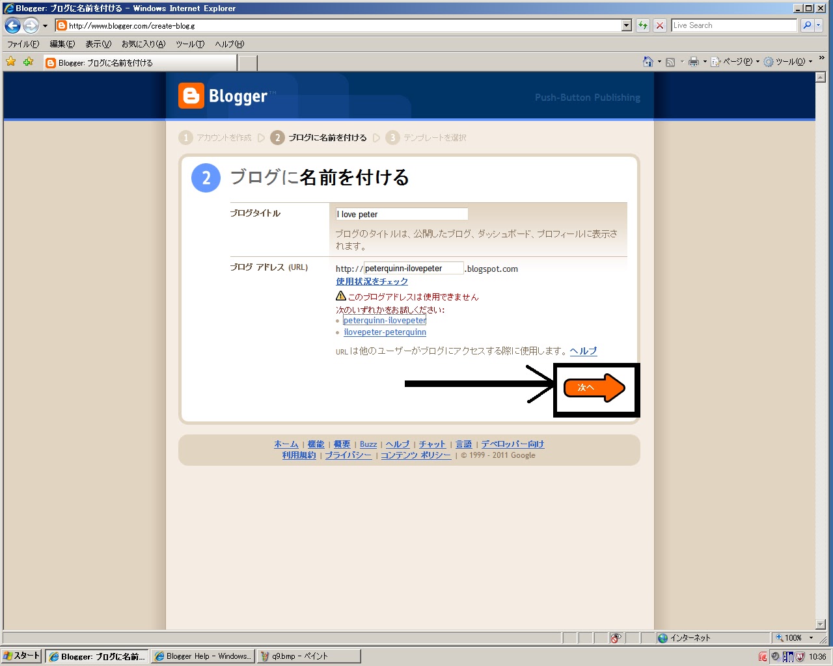Open the 表示(V) menu
833x666 pixels.
coord(98,44)
